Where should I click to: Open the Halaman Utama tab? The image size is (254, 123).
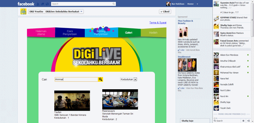point(41,33)
